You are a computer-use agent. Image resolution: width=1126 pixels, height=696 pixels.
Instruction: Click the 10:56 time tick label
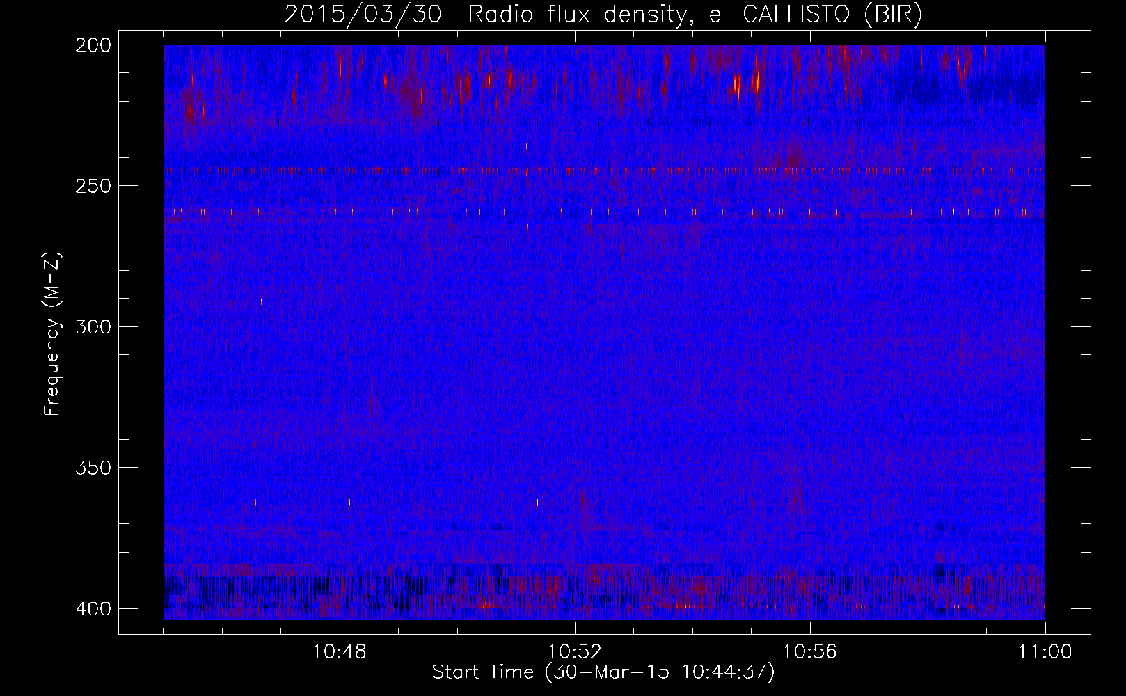click(x=810, y=652)
